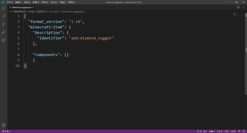Restore down the Visual Studio Code window
Viewport: 247px width, 133px height.
(x=237, y=2)
